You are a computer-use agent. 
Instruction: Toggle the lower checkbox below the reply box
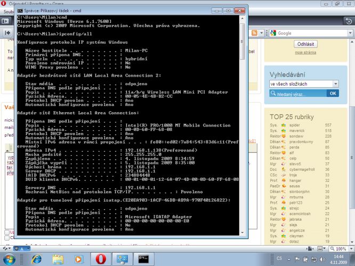tap(7, 237)
